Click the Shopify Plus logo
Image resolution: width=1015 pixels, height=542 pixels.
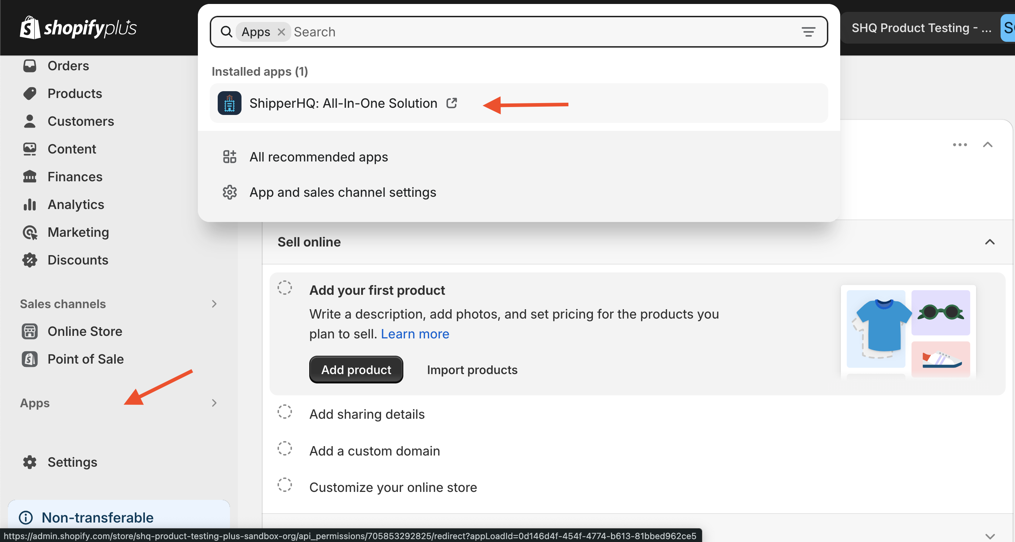pos(78,28)
